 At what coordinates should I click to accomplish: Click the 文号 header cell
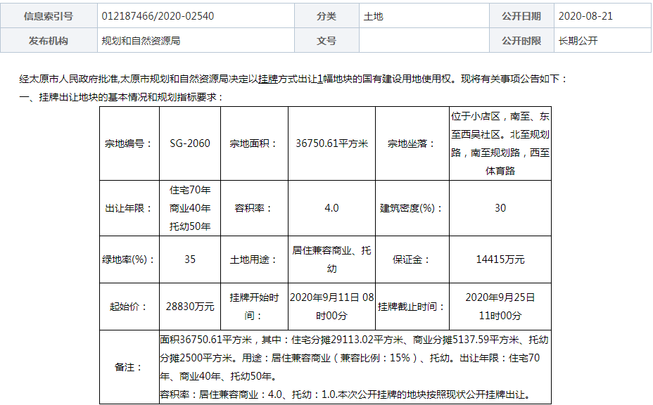click(x=326, y=40)
